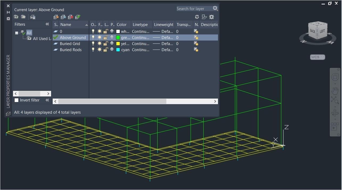
Task: Turn off the Buried Grid layer bulb
Action: (x=93, y=43)
